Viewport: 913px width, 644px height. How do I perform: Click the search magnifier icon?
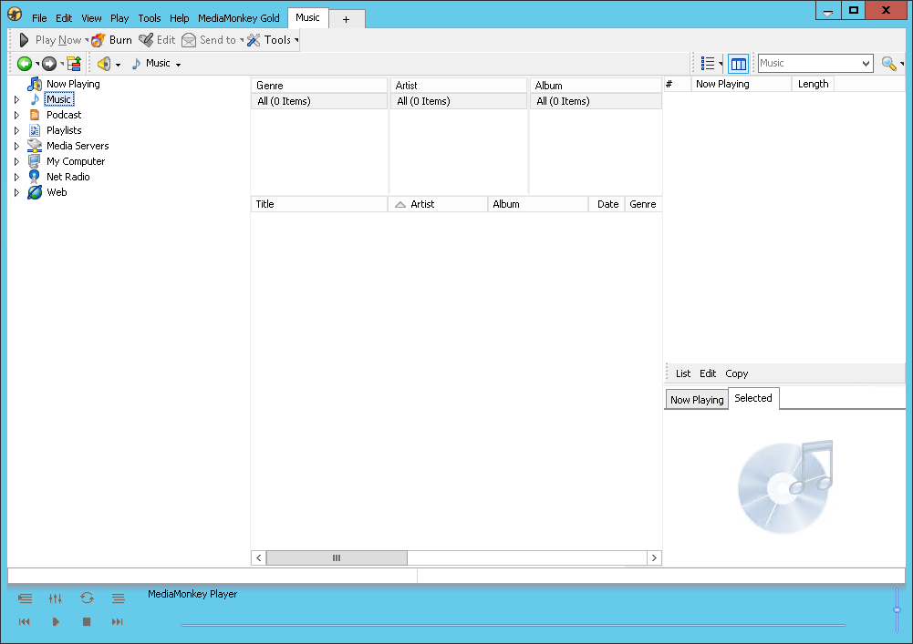888,64
